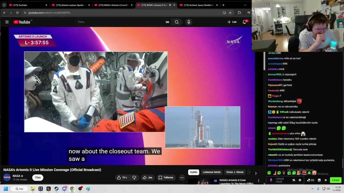Image resolution: width=344 pixels, height=193 pixels.
Task: Expand the Chrome tab search dropdown arrow
Action: 4,5
